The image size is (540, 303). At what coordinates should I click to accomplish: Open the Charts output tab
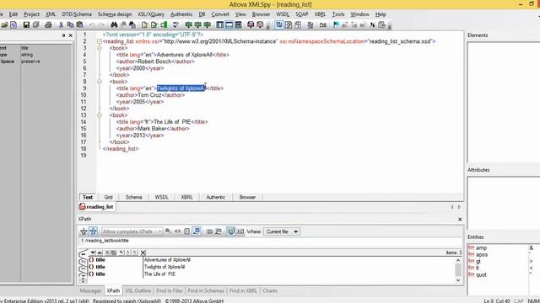[x=270, y=291]
